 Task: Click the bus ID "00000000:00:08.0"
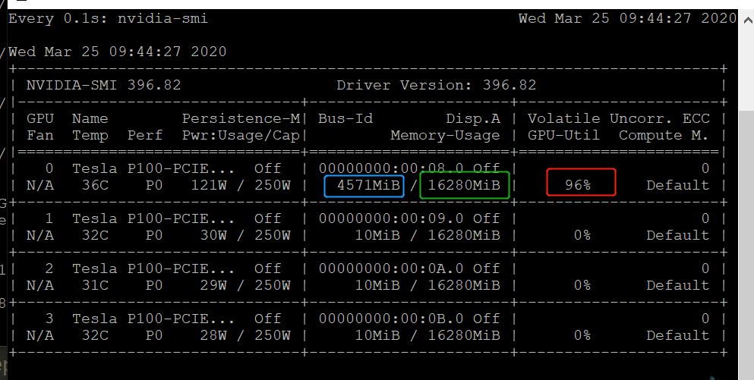click(x=391, y=168)
